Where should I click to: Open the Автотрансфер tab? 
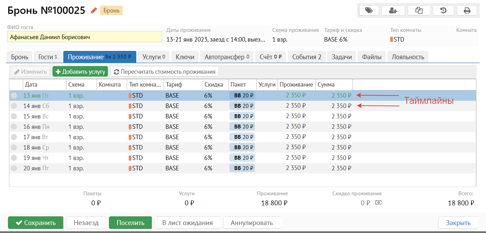[227, 57]
